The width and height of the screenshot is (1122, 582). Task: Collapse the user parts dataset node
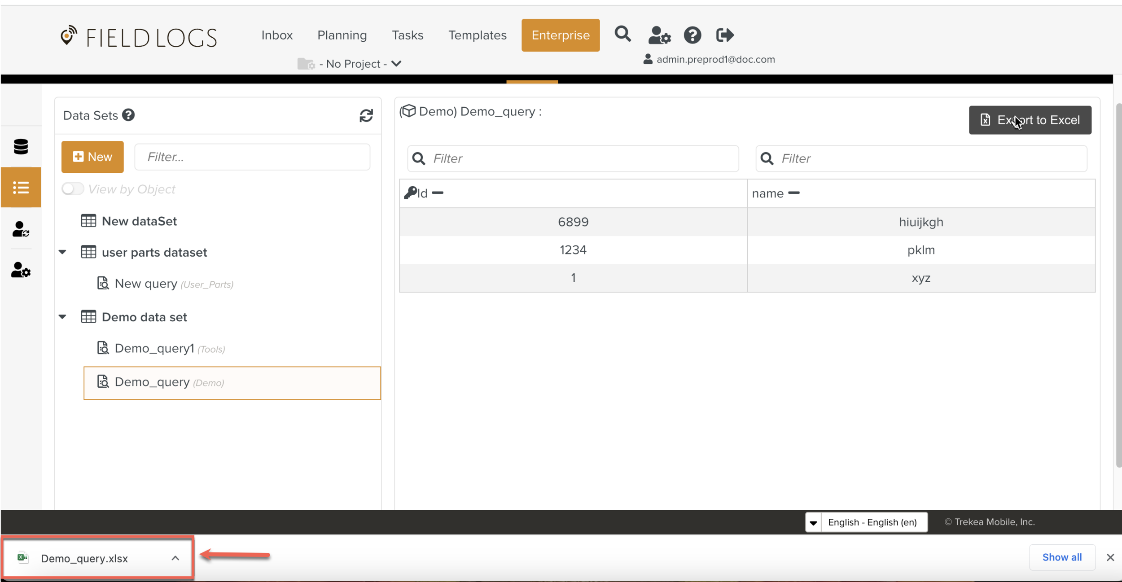63,252
